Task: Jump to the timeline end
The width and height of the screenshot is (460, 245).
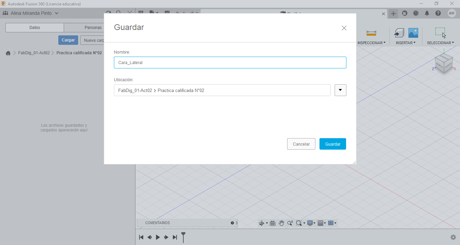Action: pyautogui.click(x=175, y=237)
